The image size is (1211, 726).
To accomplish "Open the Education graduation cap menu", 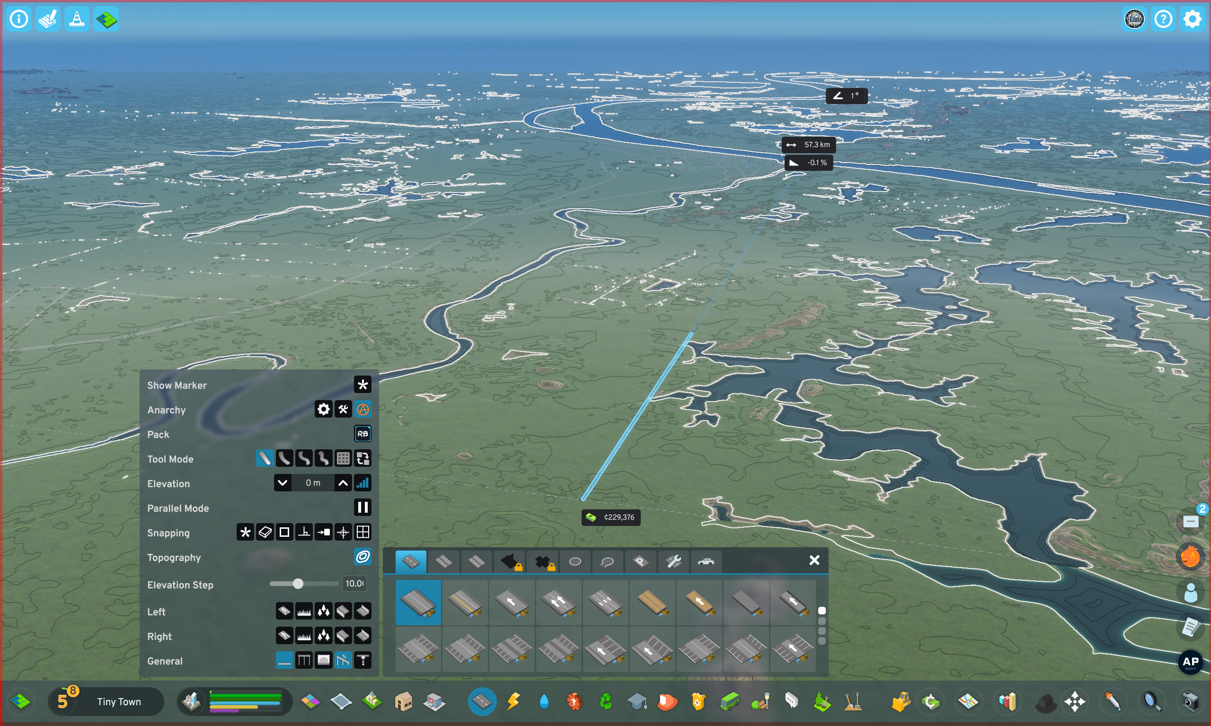I will [637, 701].
